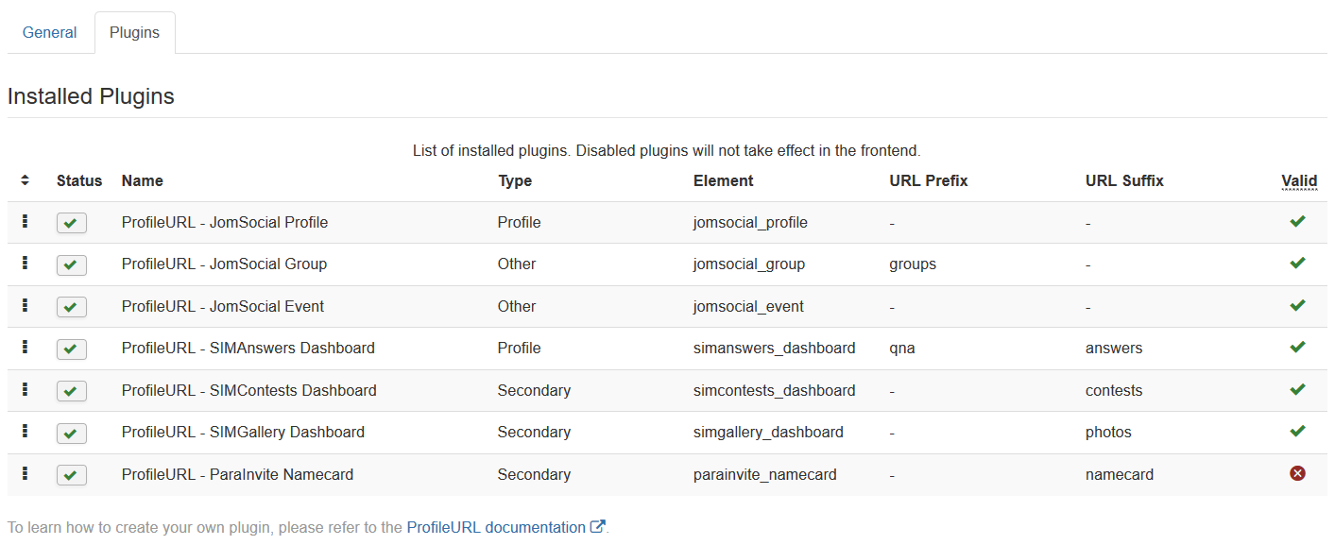The image size is (1335, 545).
Task: Select the Plugins tab
Action: coord(134,32)
